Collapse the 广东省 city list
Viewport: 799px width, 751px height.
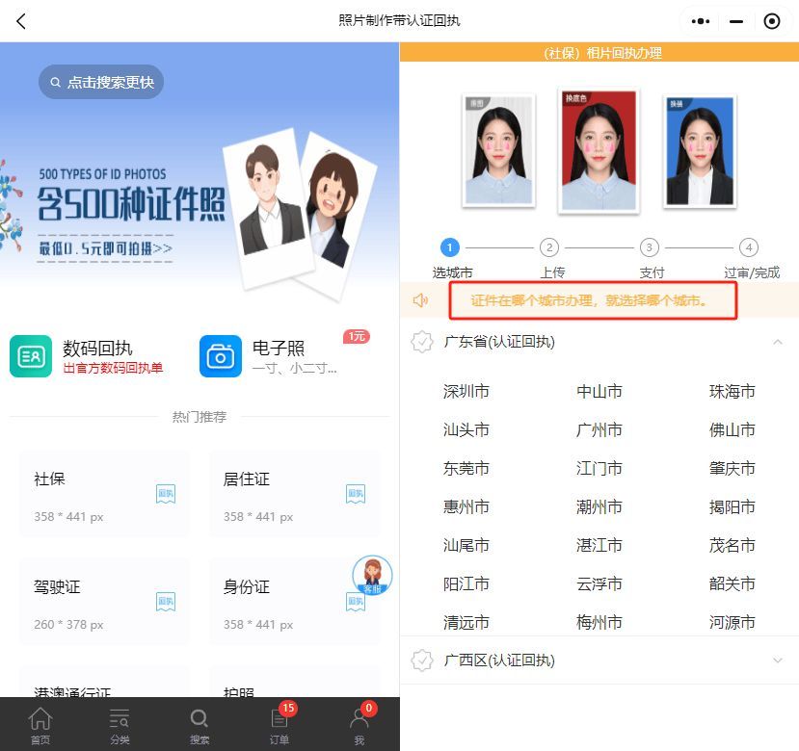pyautogui.click(x=778, y=342)
